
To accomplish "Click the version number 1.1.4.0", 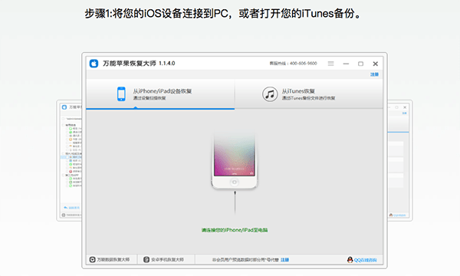I will 166,64.
